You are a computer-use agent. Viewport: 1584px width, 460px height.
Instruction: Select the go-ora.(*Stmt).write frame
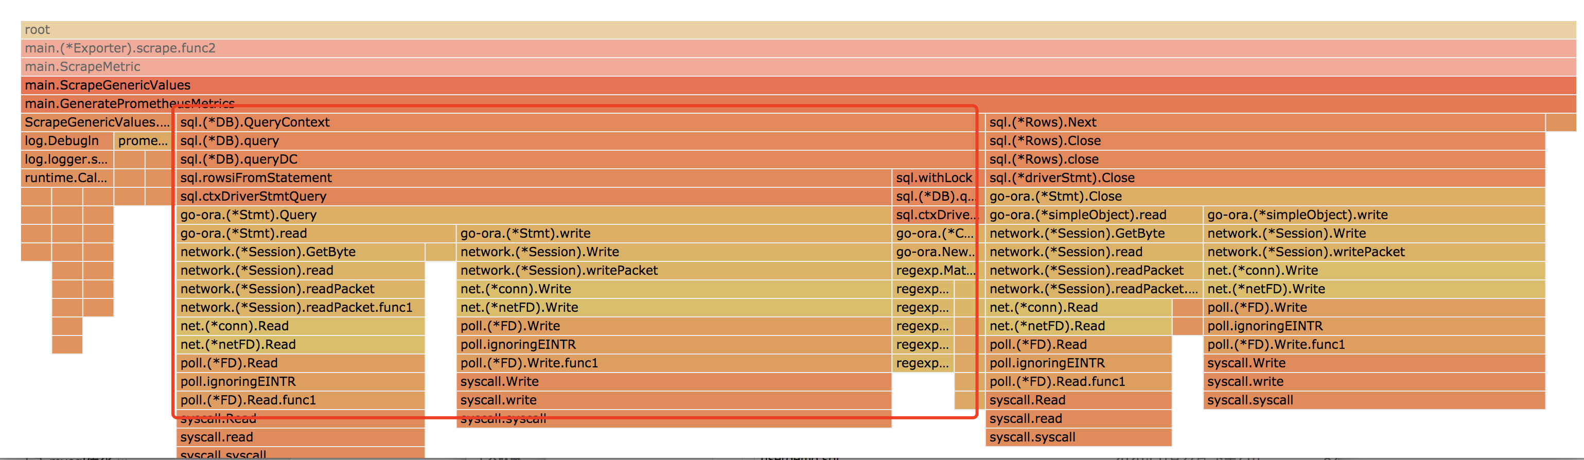pyautogui.click(x=674, y=233)
